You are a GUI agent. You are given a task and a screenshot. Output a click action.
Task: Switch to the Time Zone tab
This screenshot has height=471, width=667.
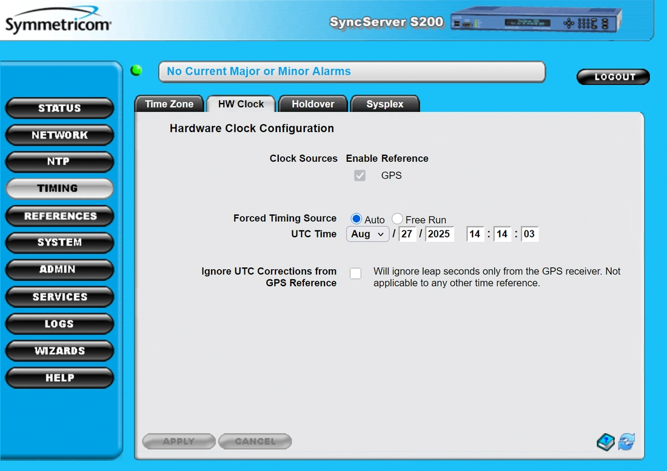(x=169, y=104)
